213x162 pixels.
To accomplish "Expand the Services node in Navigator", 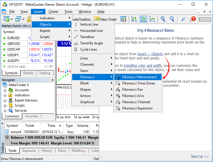I will point(5,111).
